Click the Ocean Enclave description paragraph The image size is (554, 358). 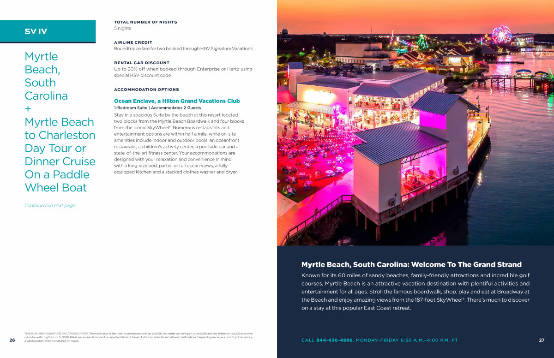pos(179,143)
